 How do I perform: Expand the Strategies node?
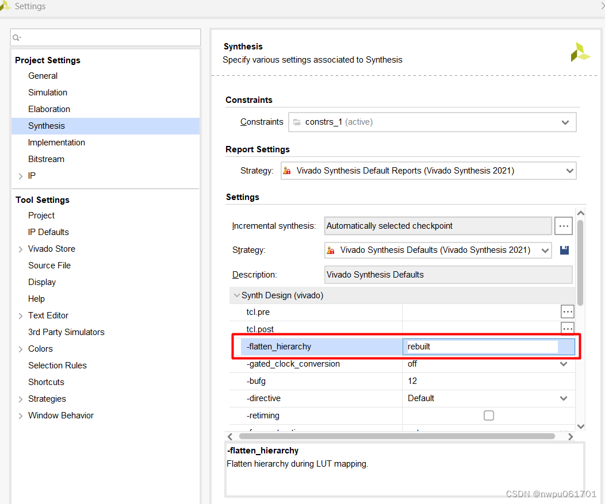point(21,399)
